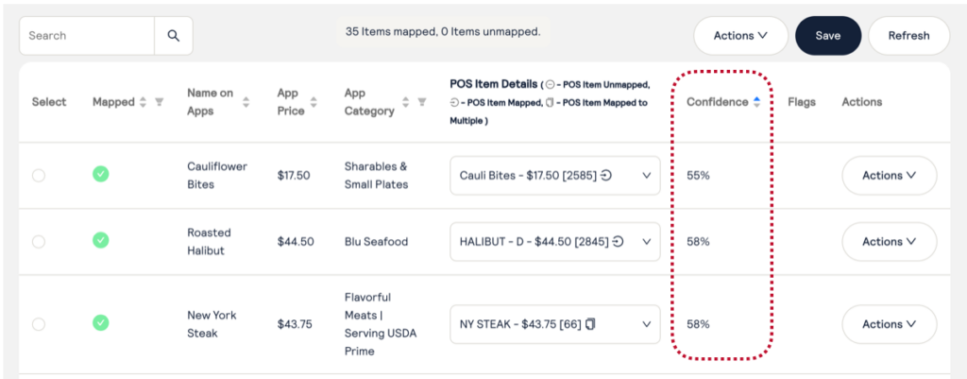This screenshot has width=967, height=379.
Task: Click green mapped checkmark for New York Steak
Action: pyautogui.click(x=101, y=323)
